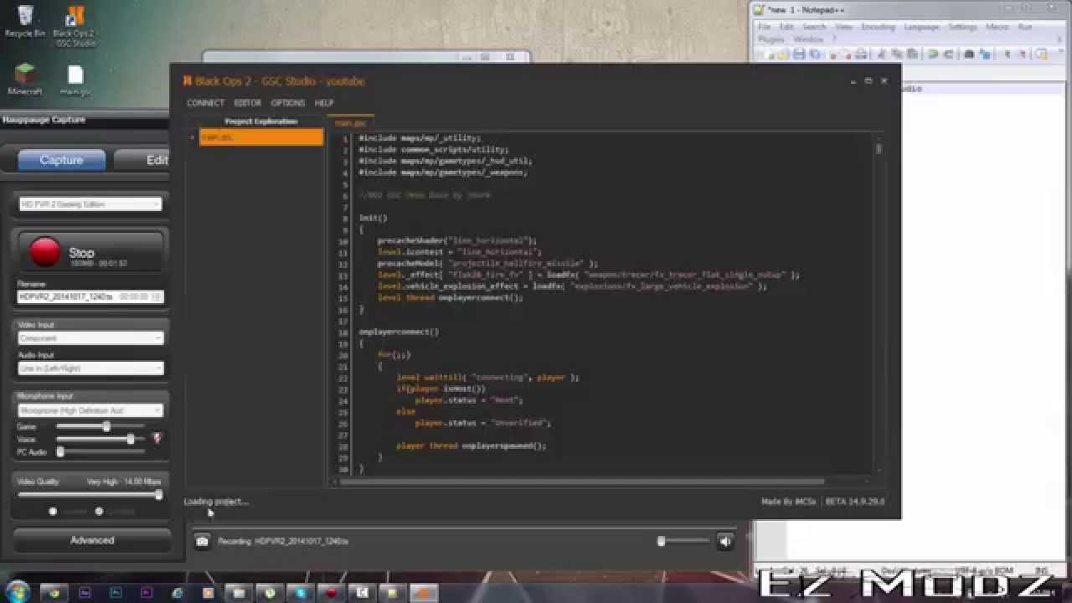Click the Cut icon in Notepad++ toolbar
1072x603 pixels.
pyautogui.click(x=881, y=54)
